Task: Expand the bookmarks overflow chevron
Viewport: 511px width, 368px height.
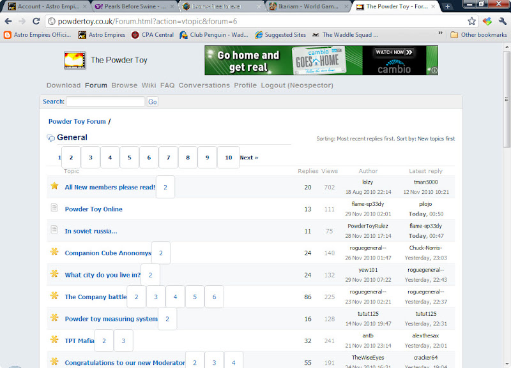Action: 440,33
